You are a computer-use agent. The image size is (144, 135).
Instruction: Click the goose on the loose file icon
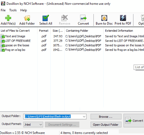3,45
